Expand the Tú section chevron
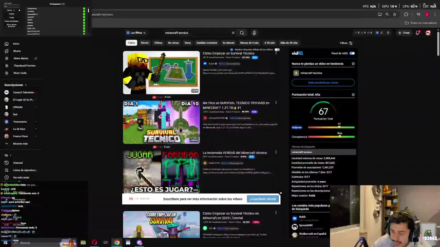440x247 pixels. [11, 155]
